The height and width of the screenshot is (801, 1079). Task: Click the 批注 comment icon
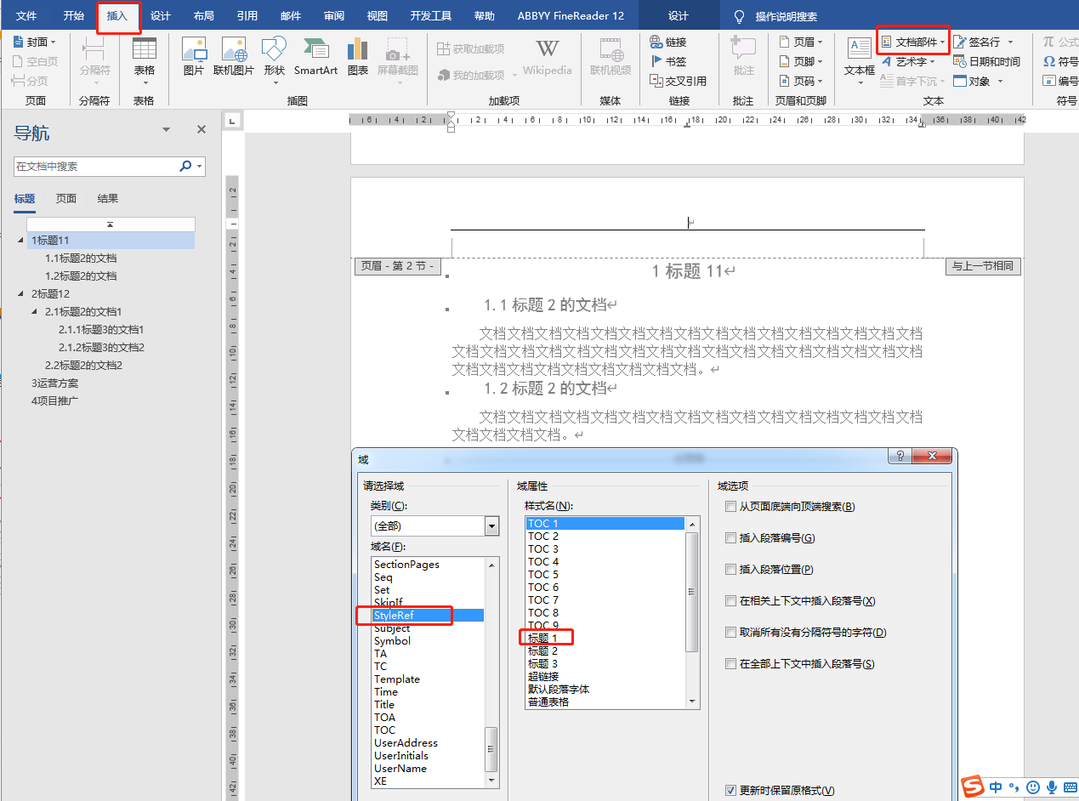click(x=743, y=56)
